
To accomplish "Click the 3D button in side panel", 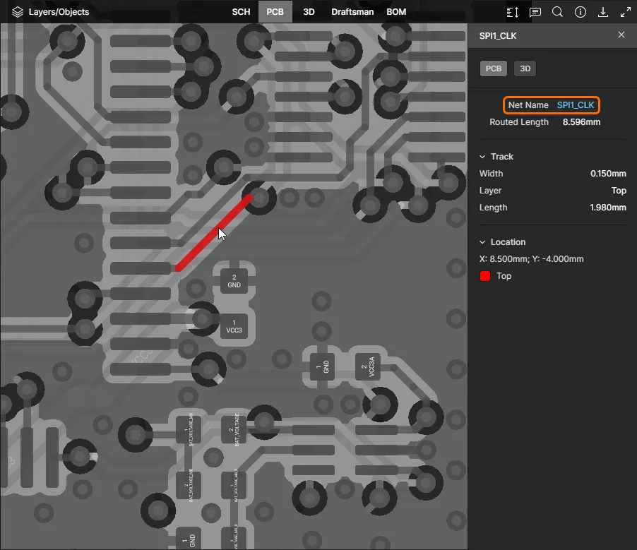I will coord(525,68).
